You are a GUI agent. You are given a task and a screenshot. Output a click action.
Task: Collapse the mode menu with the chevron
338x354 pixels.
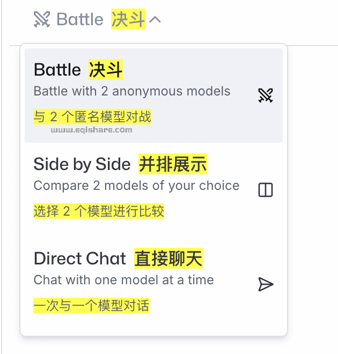[x=155, y=20]
